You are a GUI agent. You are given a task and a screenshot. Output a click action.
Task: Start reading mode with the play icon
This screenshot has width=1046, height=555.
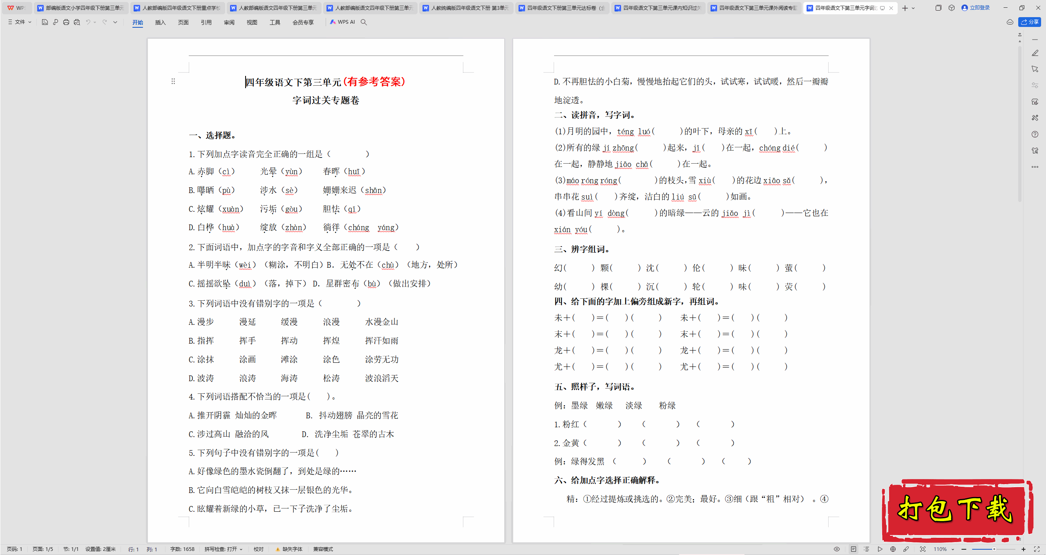(880, 549)
